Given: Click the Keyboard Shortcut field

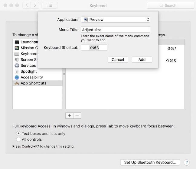Looking at the screenshot, I should [x=94, y=48].
